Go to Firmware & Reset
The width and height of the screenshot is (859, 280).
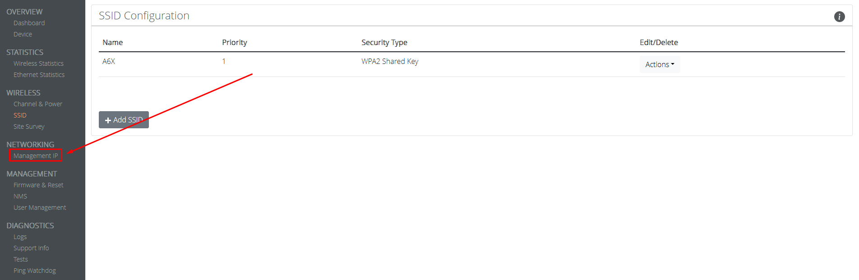coord(38,185)
